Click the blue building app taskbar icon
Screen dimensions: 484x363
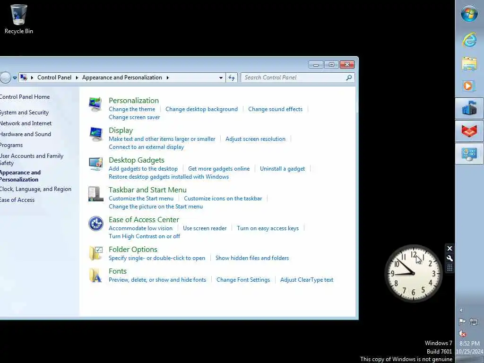[469, 108]
